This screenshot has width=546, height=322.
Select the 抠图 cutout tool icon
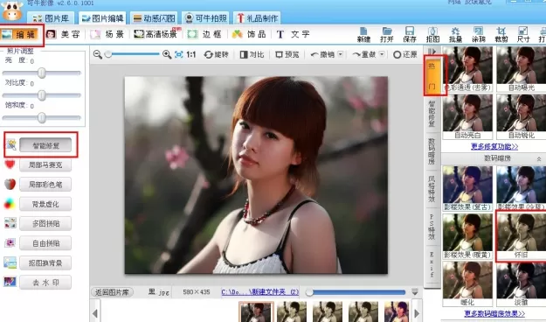(432, 34)
